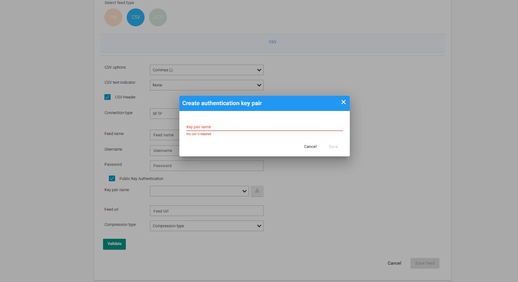This screenshot has height=282, width=518.
Task: Click the key pair download icon
Action: pos(257,191)
